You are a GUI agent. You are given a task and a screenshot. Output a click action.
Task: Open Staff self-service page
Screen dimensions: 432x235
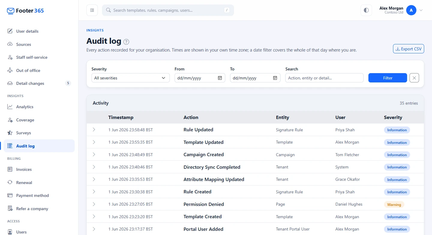tap(39, 57)
